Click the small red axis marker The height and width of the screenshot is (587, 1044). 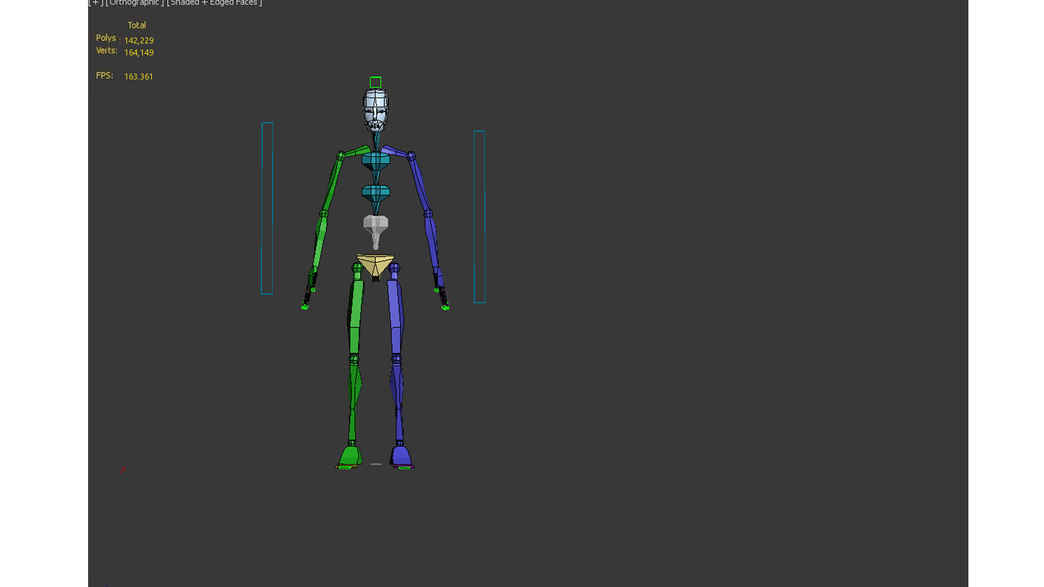tap(122, 470)
